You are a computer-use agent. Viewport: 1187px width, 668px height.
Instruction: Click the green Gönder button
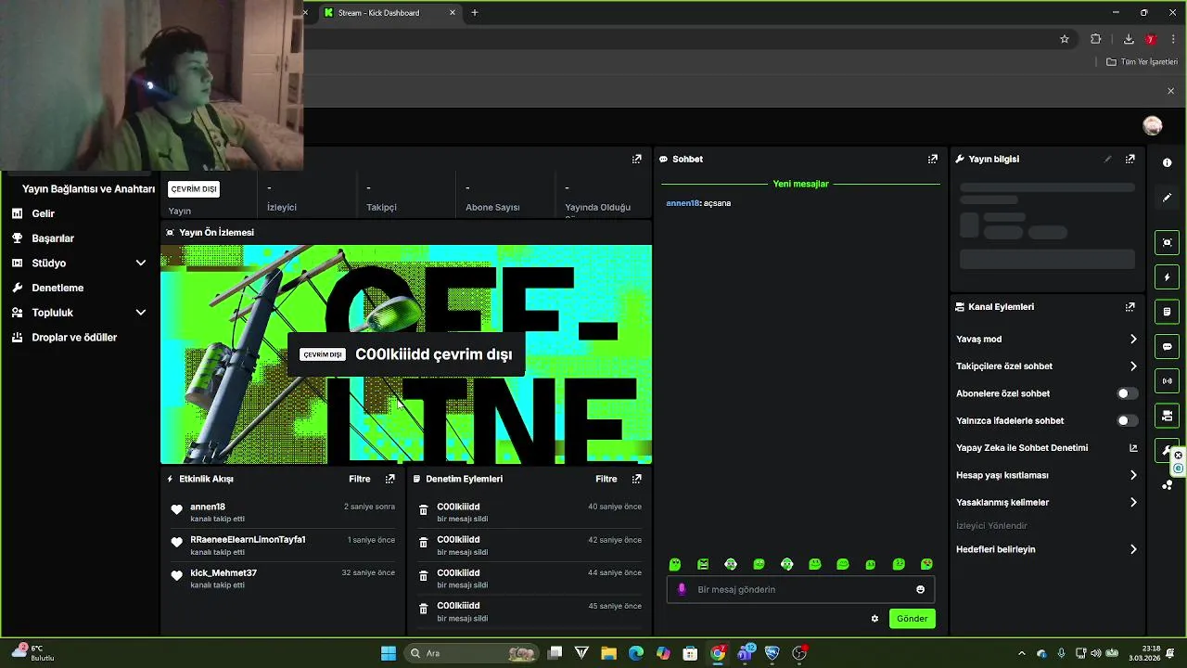coord(912,619)
